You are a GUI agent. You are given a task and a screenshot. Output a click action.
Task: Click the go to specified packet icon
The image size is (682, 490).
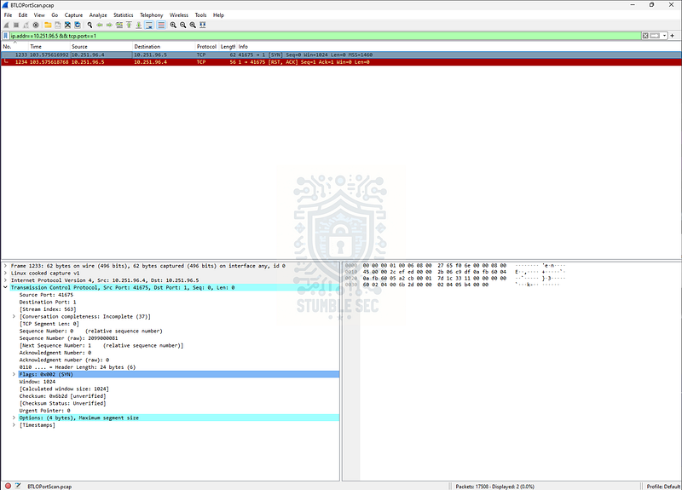119,26
